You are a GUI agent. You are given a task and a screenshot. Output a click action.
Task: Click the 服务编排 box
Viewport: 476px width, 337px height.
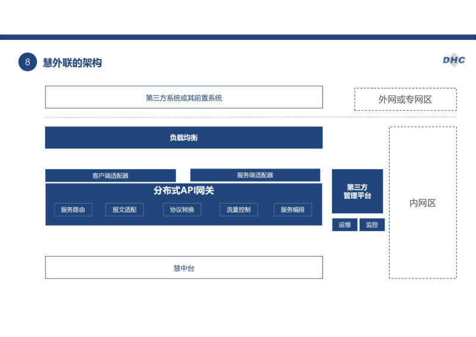pos(293,210)
